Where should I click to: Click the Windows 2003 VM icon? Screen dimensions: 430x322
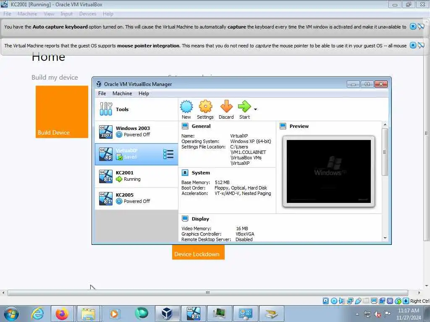pos(106,132)
